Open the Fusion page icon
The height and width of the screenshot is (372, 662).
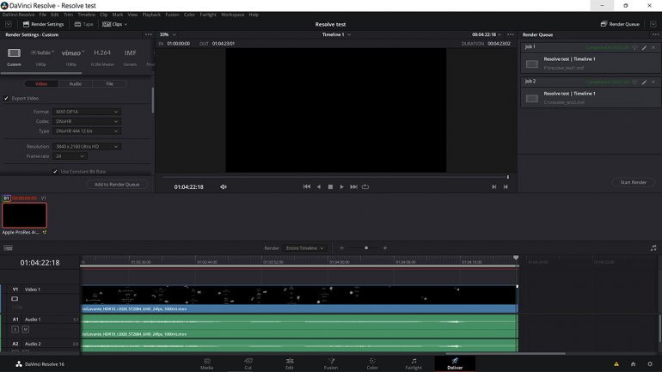pyautogui.click(x=331, y=362)
